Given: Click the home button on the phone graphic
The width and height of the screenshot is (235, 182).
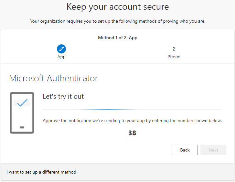Looking at the screenshot, I should click(x=22, y=127).
